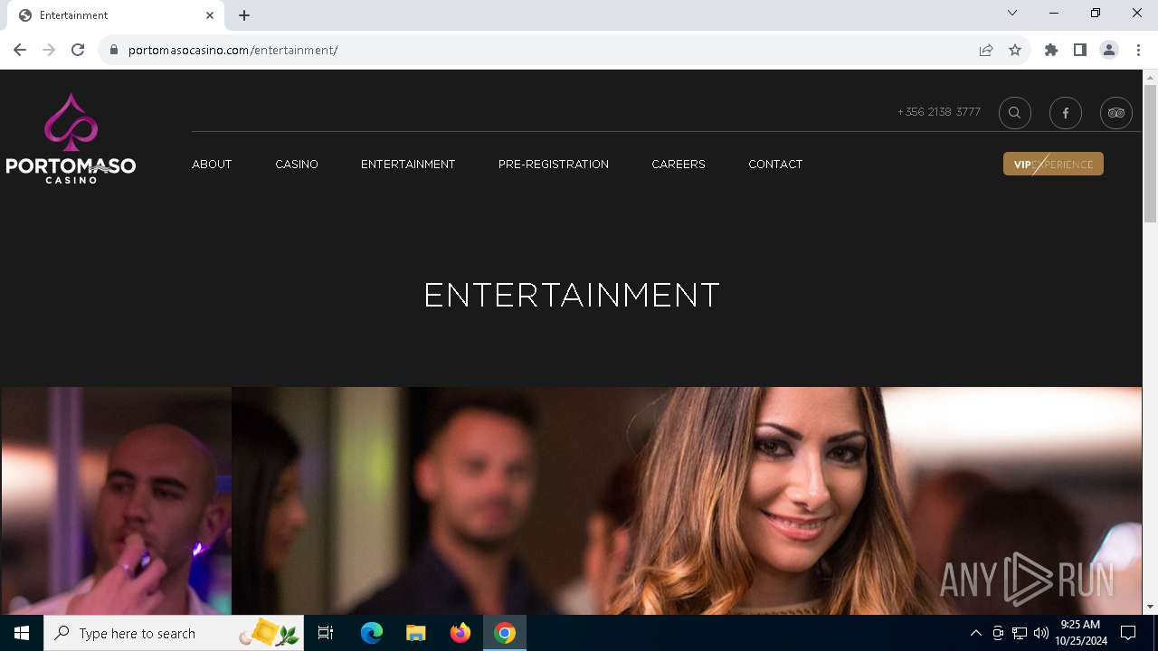Open Task View on the taskbar
The height and width of the screenshot is (651, 1158).
[x=326, y=633]
